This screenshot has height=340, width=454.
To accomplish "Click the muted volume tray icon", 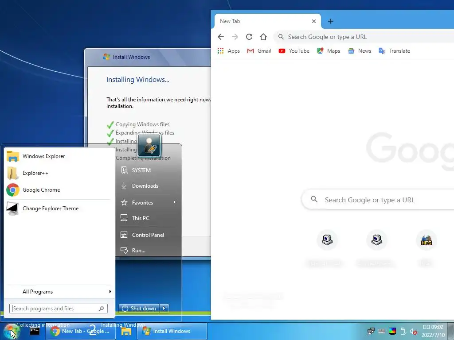I will 413,332.
